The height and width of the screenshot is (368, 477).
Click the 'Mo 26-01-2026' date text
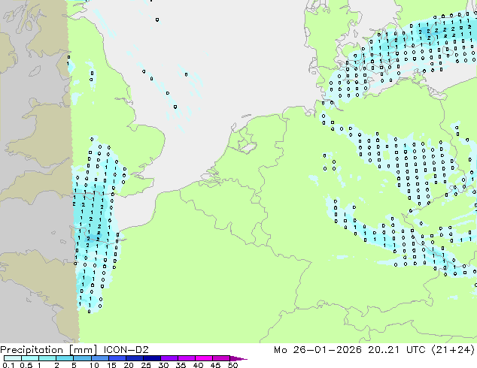[x=317, y=350]
